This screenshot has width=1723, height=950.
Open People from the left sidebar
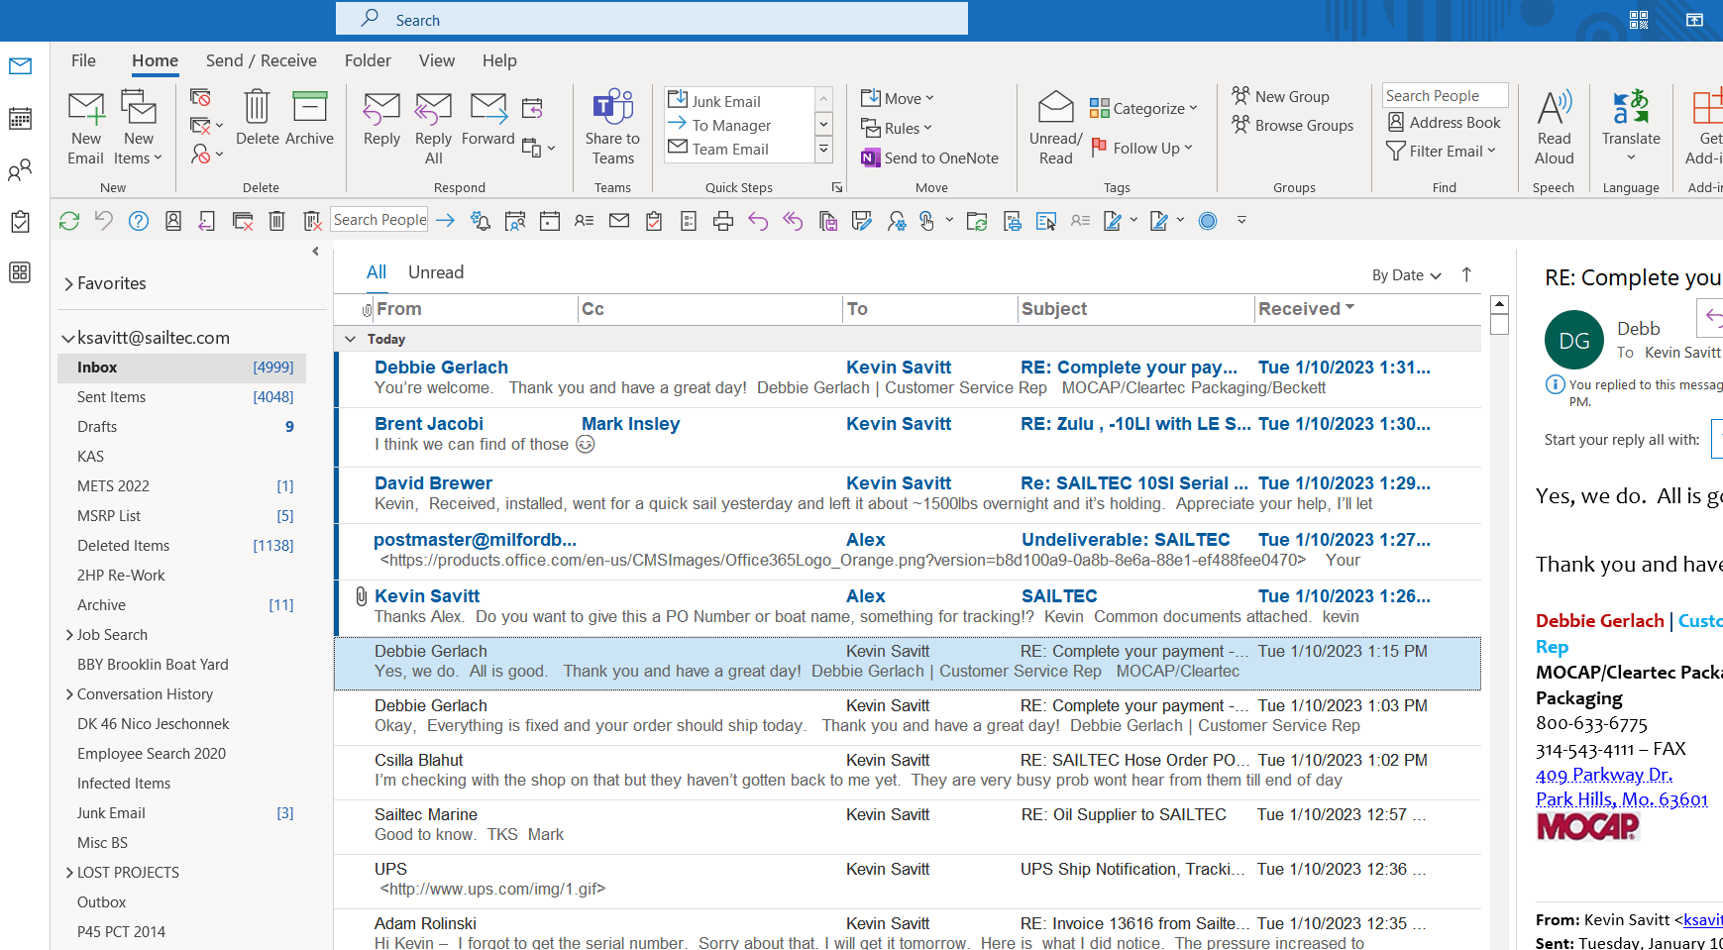tap(20, 170)
